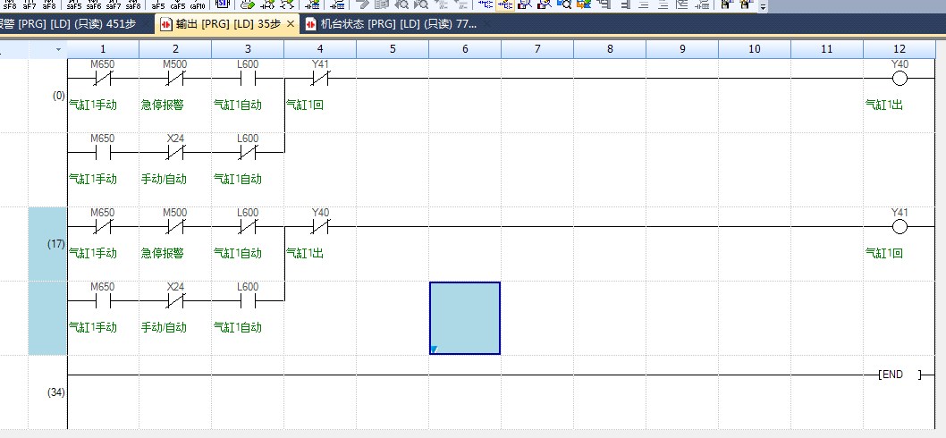Click the M500 contact in rung 0
This screenshot has width=946, height=438.
pyautogui.click(x=175, y=79)
